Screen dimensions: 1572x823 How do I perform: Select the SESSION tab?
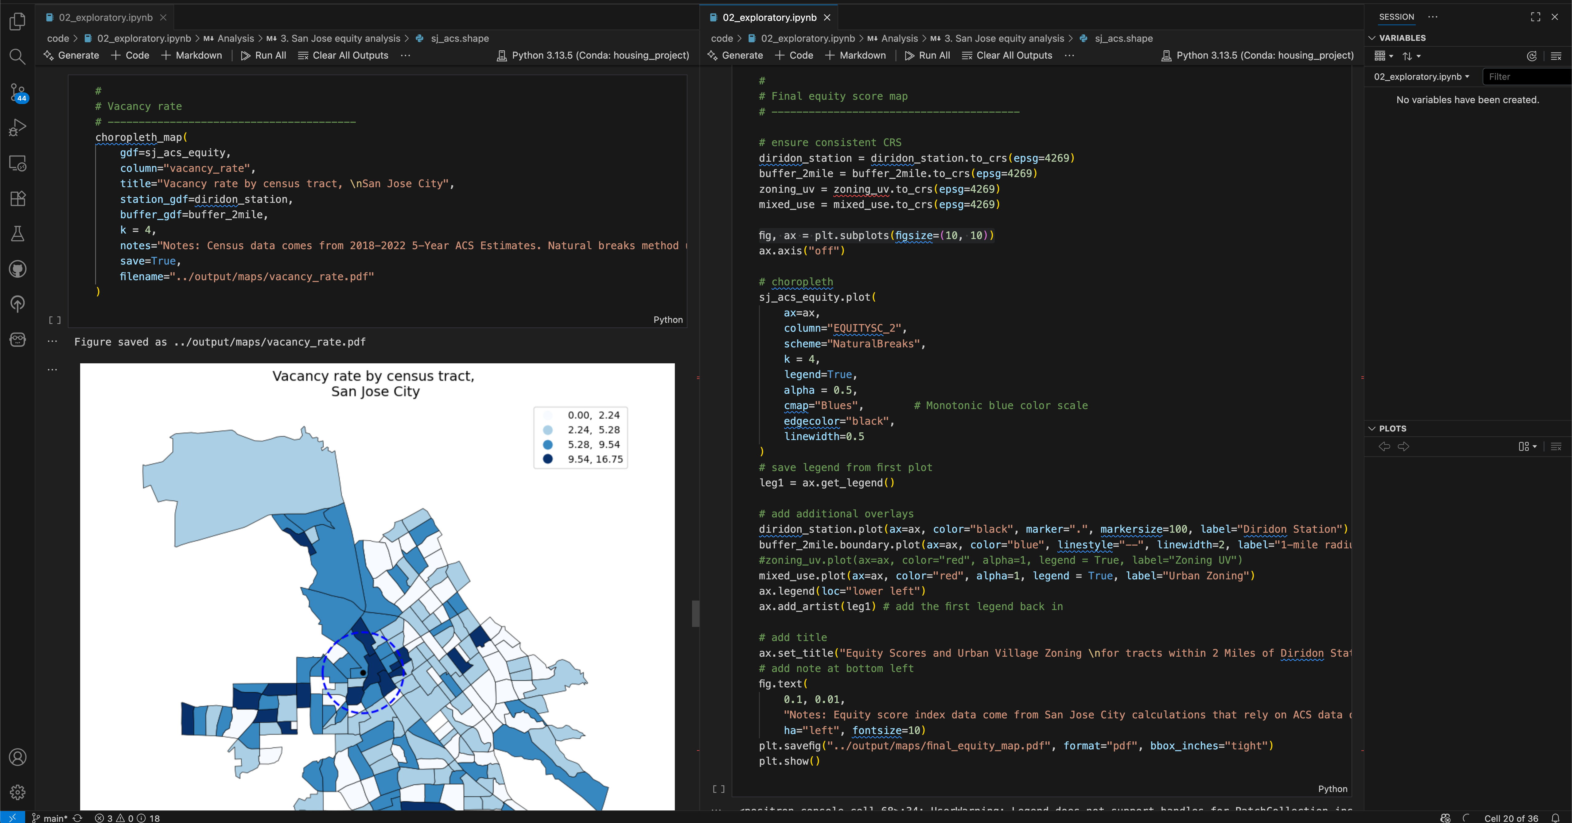click(1396, 17)
